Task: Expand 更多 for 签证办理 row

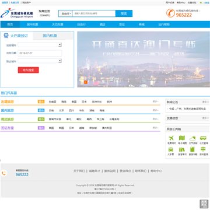Action: tap(156, 128)
